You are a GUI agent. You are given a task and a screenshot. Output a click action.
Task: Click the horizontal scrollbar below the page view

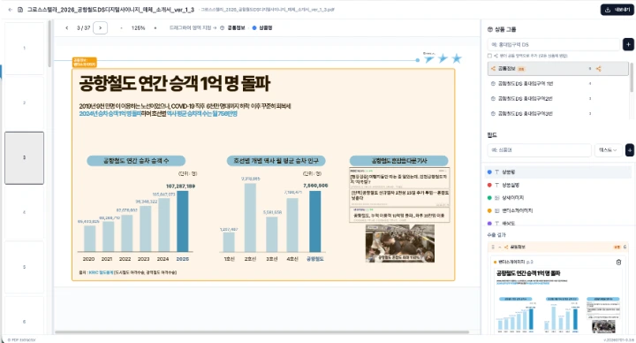click(x=262, y=332)
